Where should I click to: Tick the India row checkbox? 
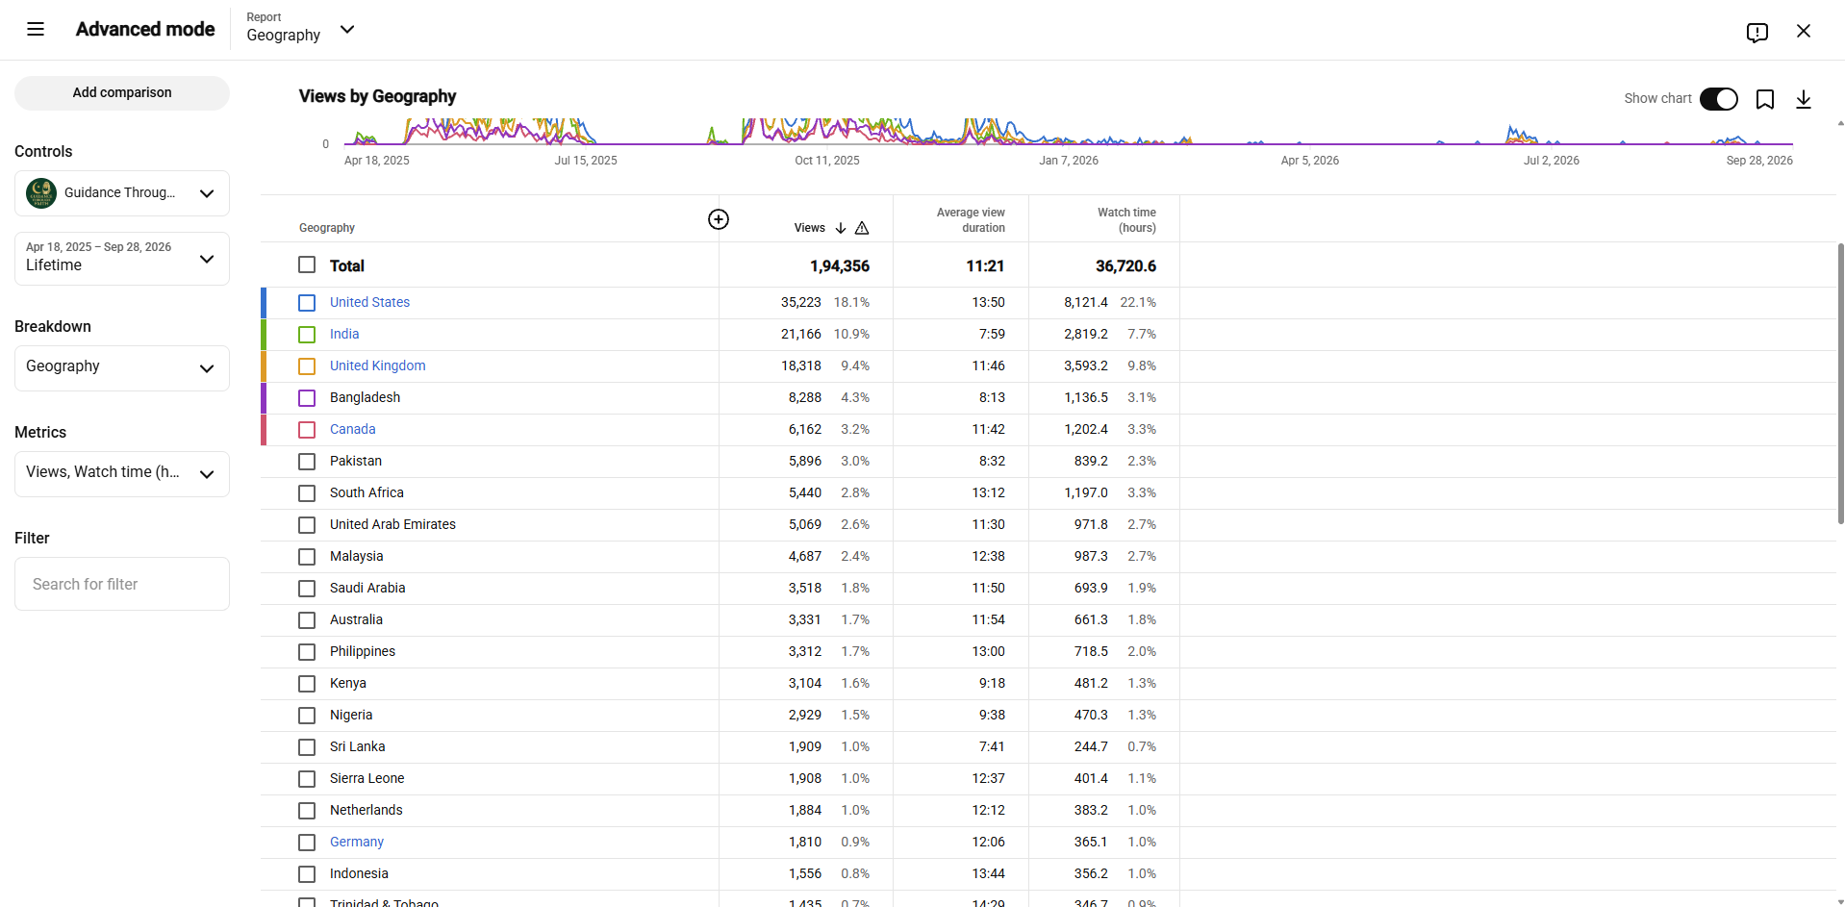coord(307,335)
